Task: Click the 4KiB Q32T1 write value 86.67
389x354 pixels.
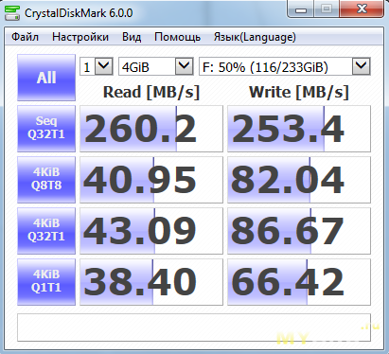Action: [299, 231]
